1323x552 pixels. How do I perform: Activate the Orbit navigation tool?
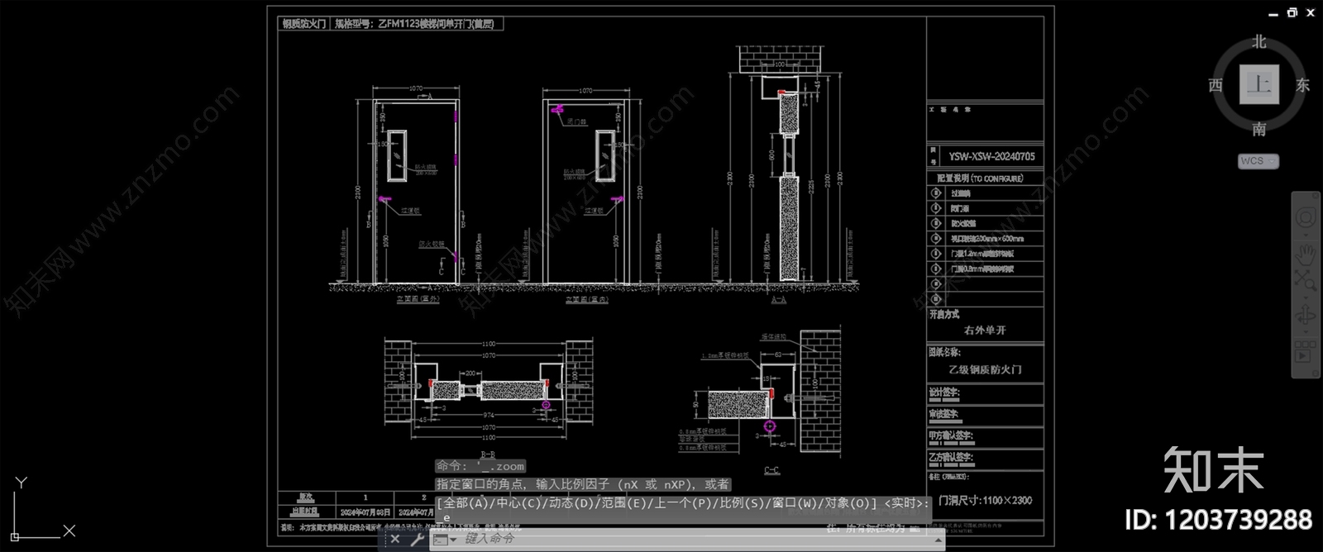tap(1306, 316)
